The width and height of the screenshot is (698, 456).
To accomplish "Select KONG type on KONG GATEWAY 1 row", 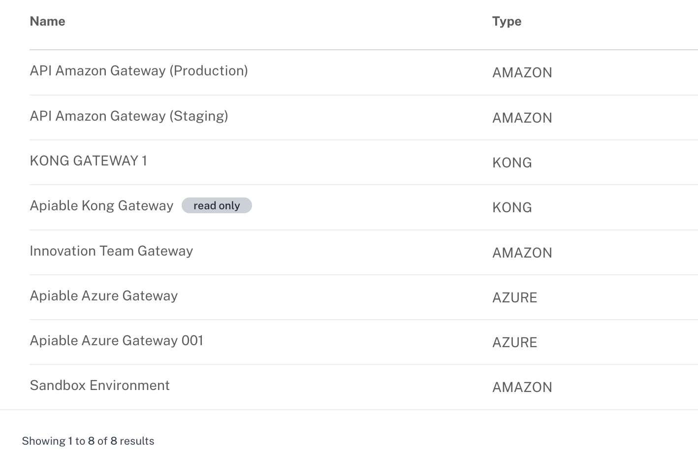I will tap(512, 163).
